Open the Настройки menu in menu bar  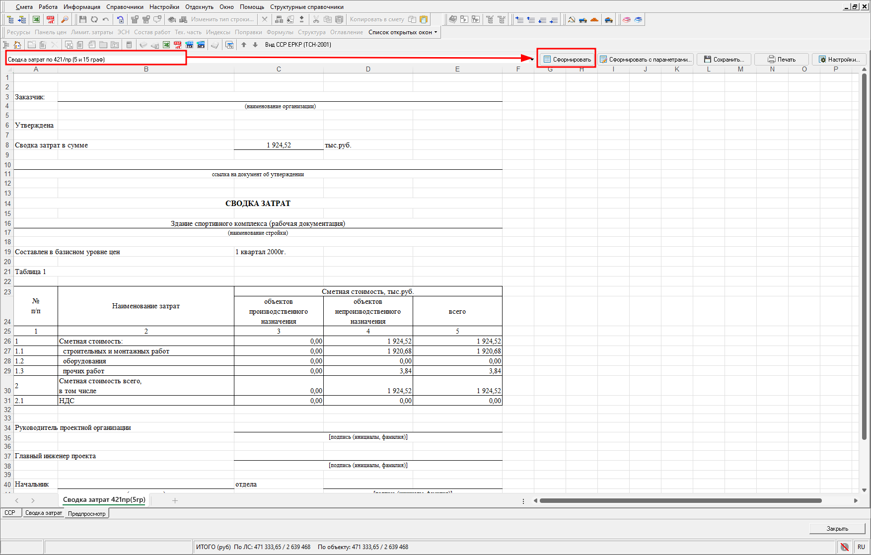pos(164,7)
